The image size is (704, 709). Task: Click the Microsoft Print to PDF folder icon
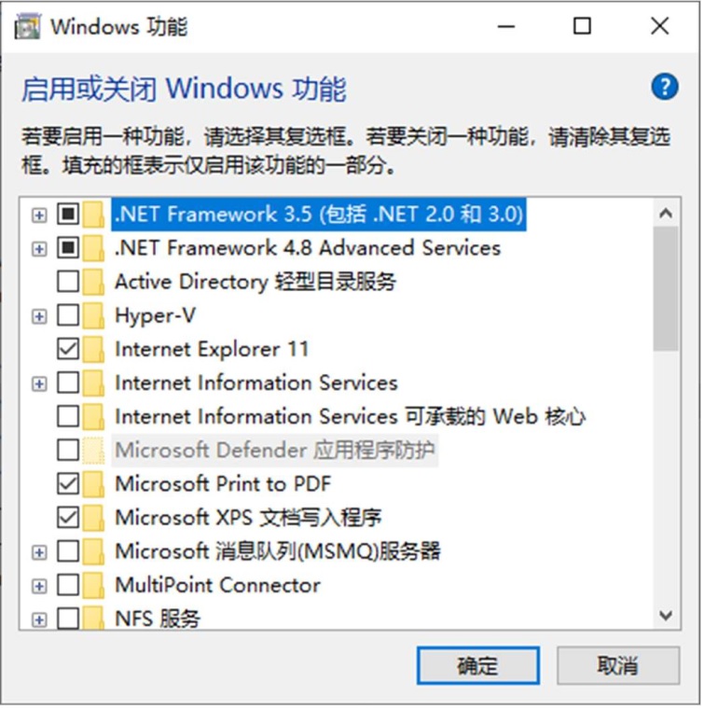[x=93, y=483]
